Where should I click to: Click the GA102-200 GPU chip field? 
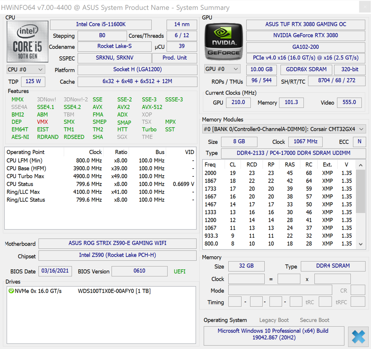[x=306, y=47]
